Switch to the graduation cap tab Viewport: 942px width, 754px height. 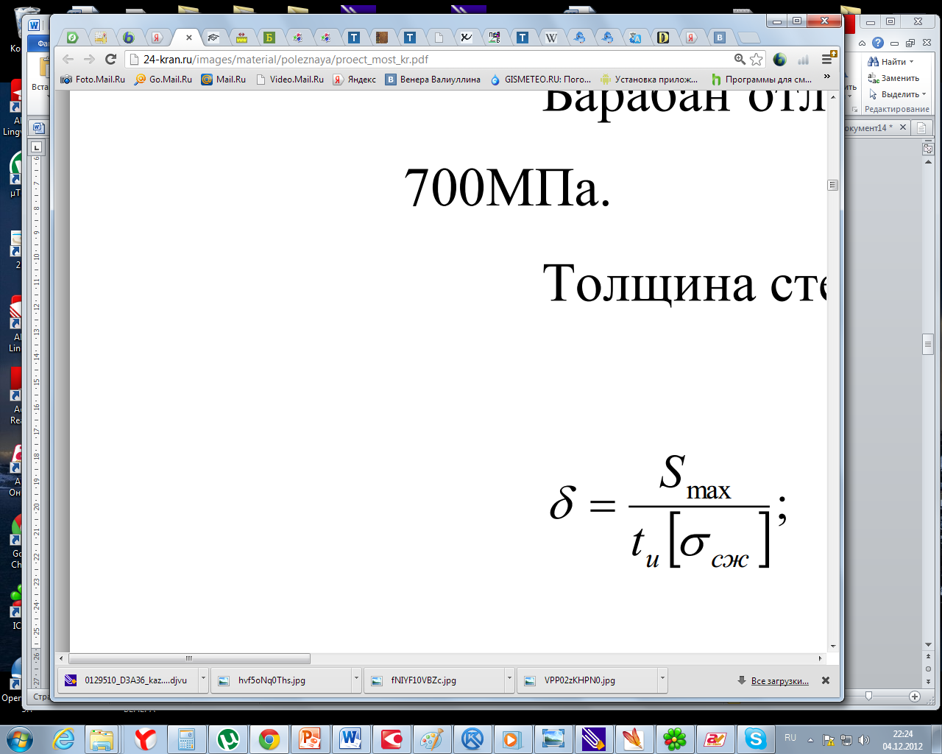(213, 38)
